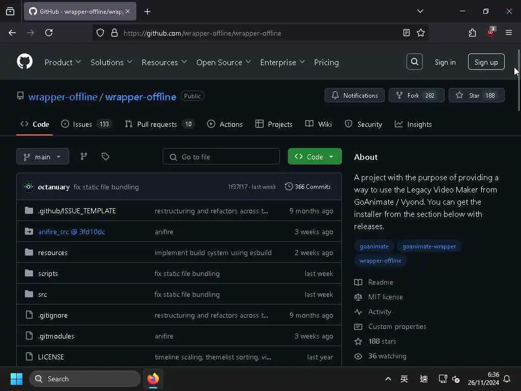Switch to the Issues tab
This screenshot has width=521, height=391.
click(x=86, y=124)
